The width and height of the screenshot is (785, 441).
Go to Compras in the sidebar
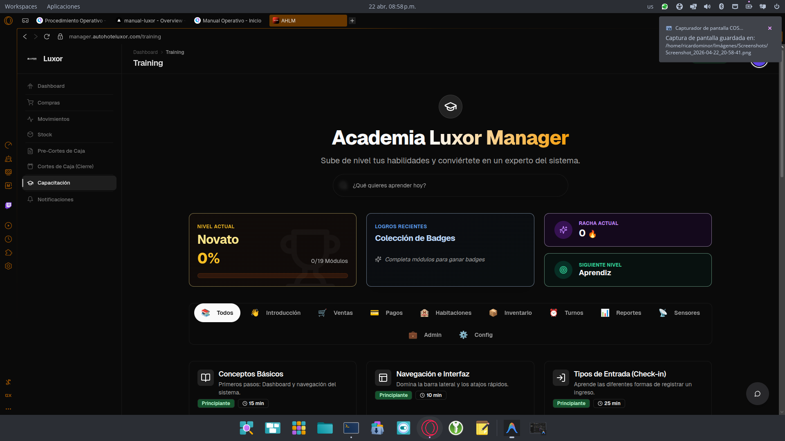70,103
